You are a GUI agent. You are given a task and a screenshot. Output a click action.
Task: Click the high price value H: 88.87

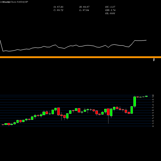point(84,7)
